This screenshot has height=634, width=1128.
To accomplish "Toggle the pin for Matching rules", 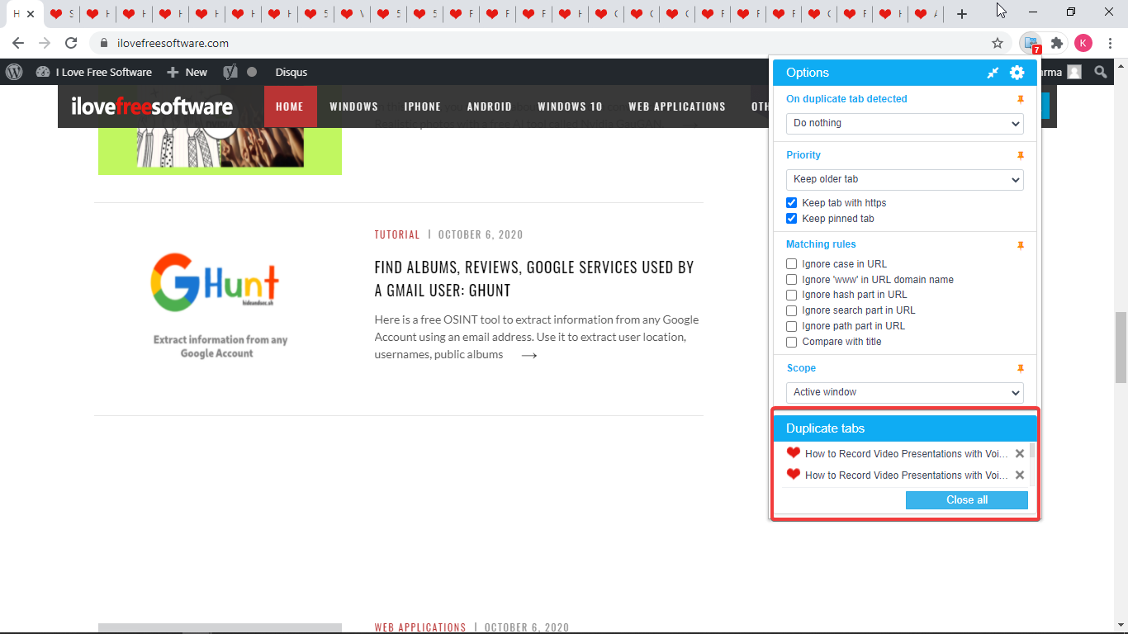I will point(1021,245).
